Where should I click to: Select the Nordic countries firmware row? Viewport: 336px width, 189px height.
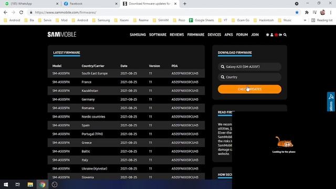pyautogui.click(x=126, y=117)
